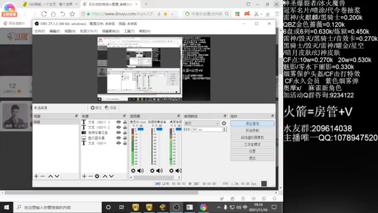Click 停止推流 to stop streaming
The width and height of the screenshot is (378, 213).
point(252,124)
